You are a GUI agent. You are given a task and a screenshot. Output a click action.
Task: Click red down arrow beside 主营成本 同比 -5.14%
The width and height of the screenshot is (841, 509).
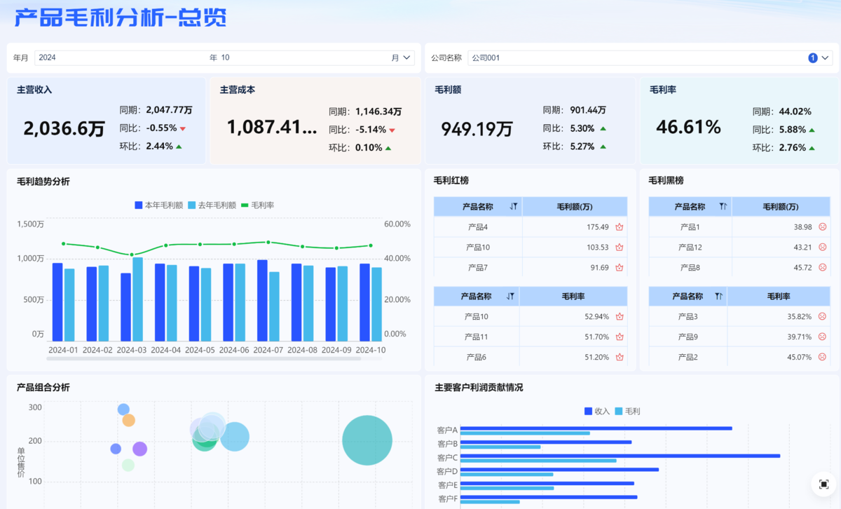[392, 130]
